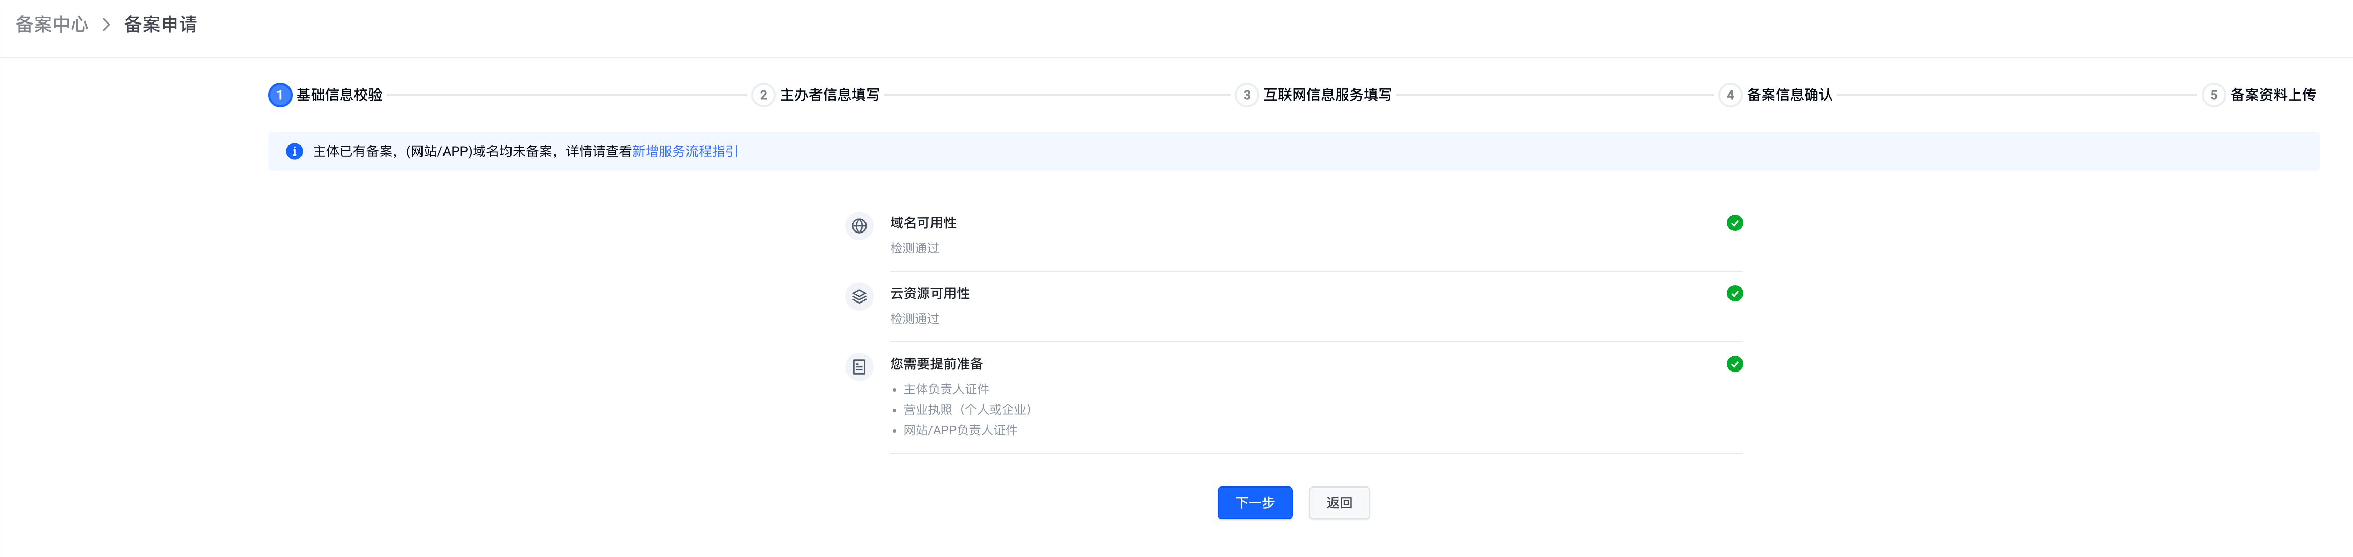
Task: Go to step 5 备案资料上传
Action: (2272, 95)
